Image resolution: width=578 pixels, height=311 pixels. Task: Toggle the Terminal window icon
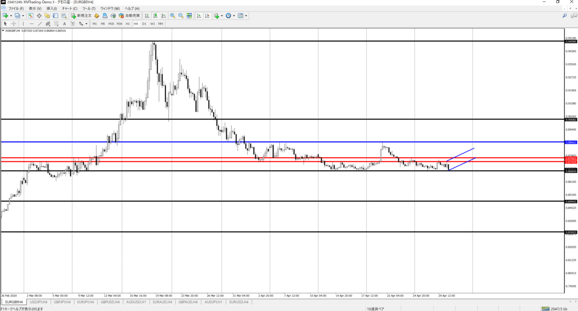[x=55, y=15]
